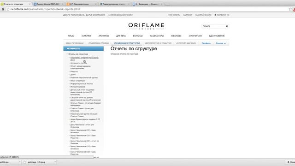Image resolution: width=295 pixels, height=166 pixels.
Task: Open the Развитие персональной группы report
Action: coord(84,77)
